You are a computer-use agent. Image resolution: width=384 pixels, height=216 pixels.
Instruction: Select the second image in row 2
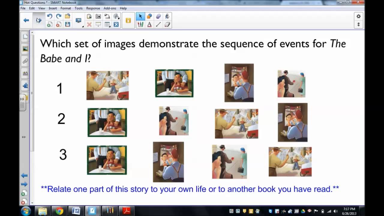tap(174, 121)
